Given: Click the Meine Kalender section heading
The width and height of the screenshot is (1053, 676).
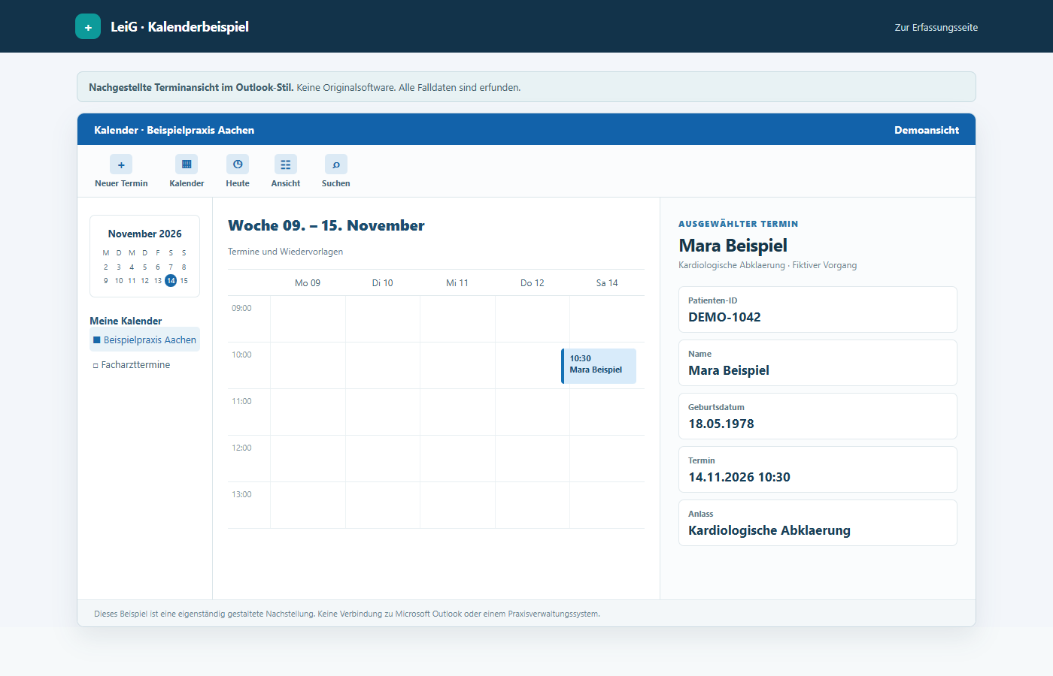Looking at the screenshot, I should tap(126, 321).
